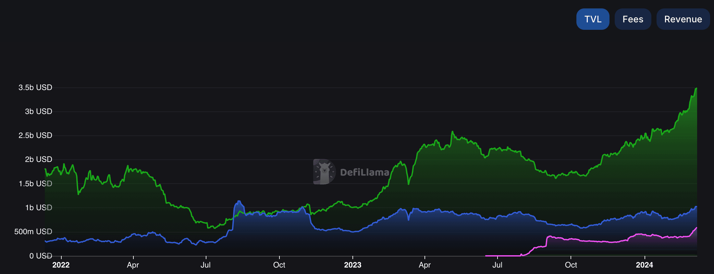Click the DefiLlama llama logo watermark
714x274 pixels.
point(324,172)
